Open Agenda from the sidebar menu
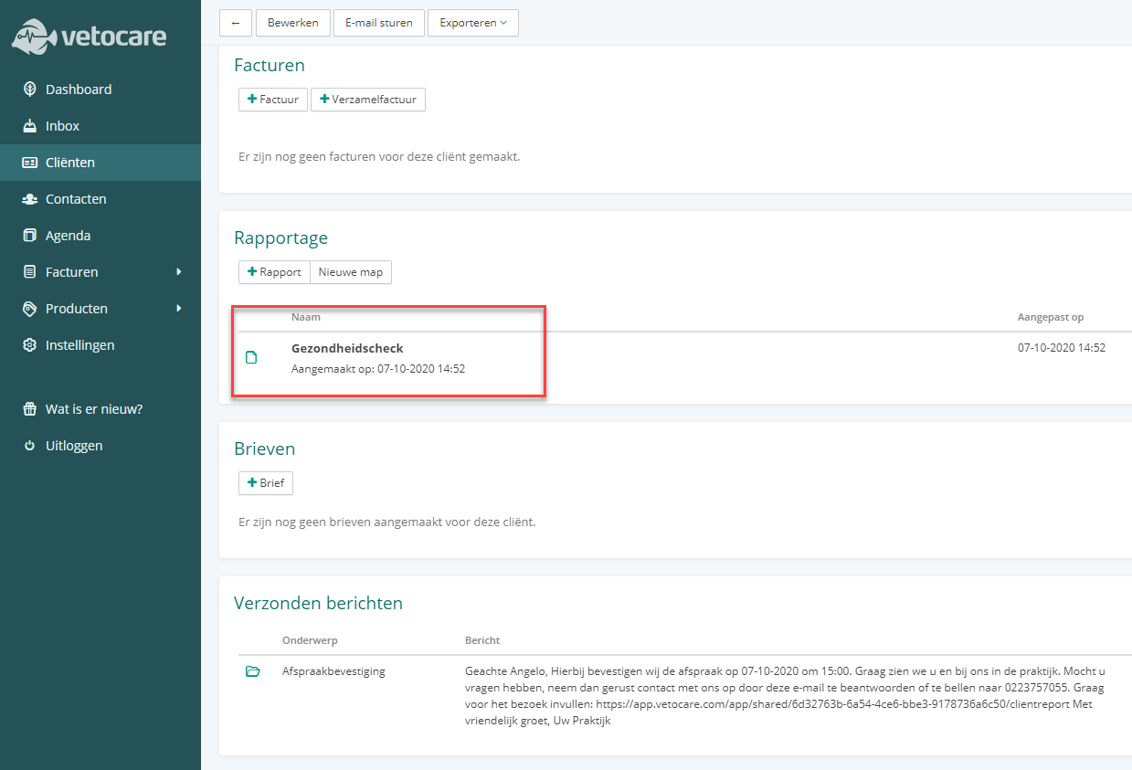1132x770 pixels. [101, 236]
